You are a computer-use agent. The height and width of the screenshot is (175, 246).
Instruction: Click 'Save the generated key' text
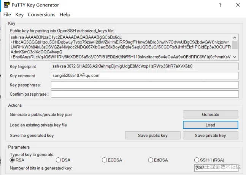(x=32, y=135)
